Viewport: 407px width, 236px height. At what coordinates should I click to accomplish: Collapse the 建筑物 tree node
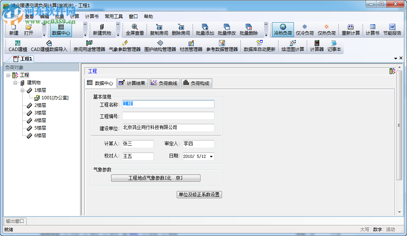(15, 83)
